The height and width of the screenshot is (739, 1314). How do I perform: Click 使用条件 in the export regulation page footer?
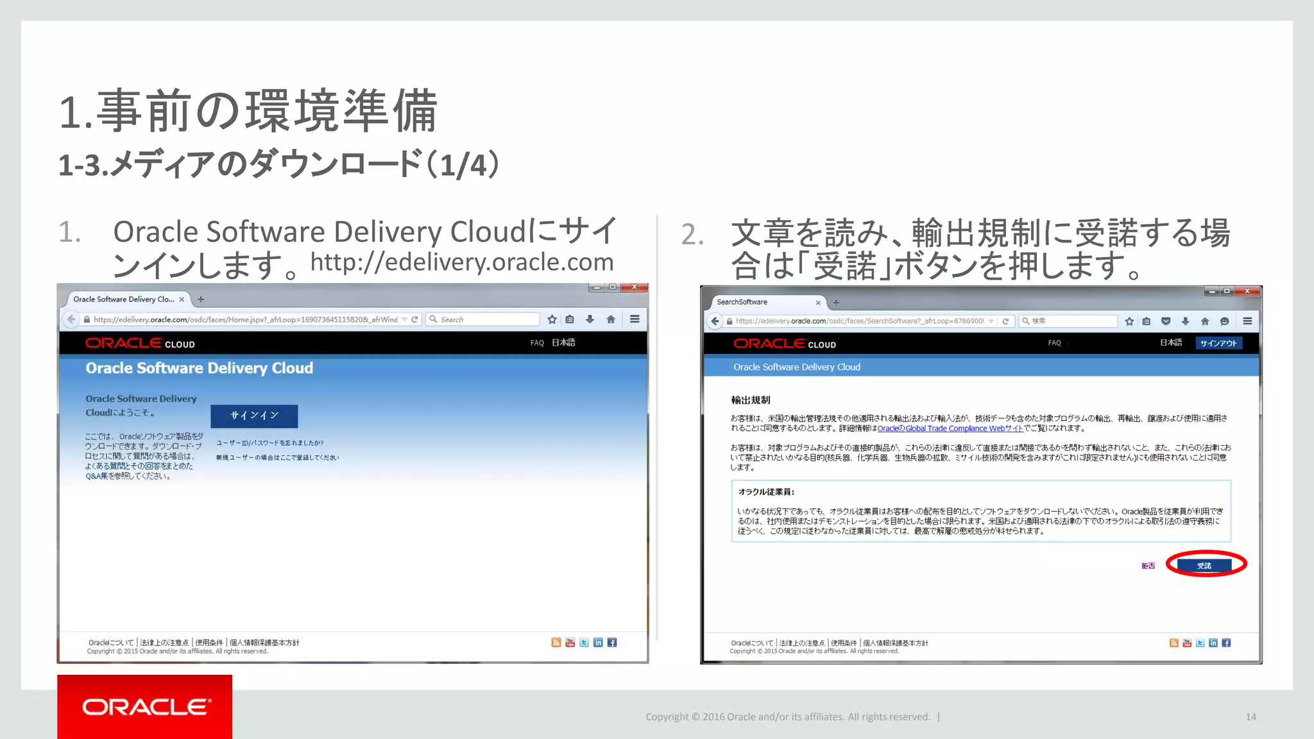click(844, 643)
